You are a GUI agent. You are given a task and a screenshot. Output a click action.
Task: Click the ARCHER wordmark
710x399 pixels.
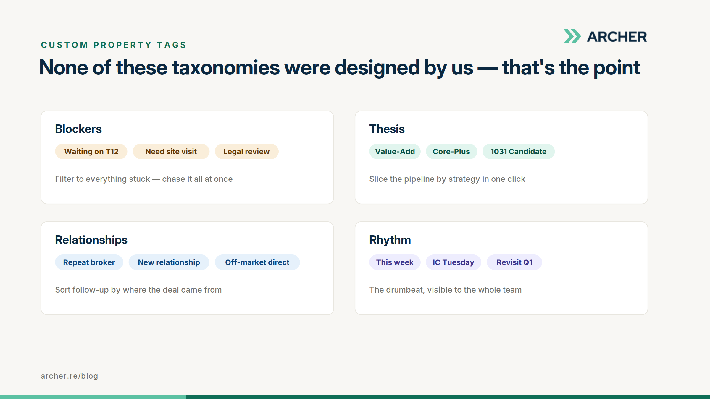click(617, 37)
